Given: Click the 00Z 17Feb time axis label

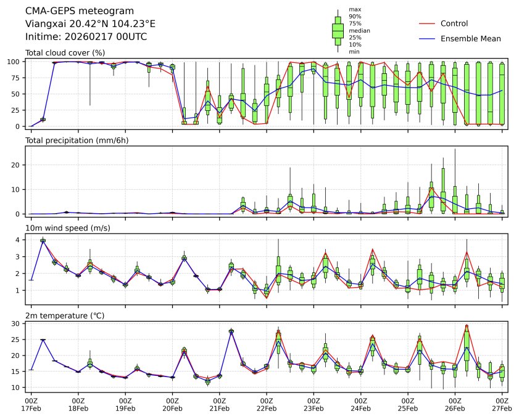Looking at the screenshot, I should 31,404.
